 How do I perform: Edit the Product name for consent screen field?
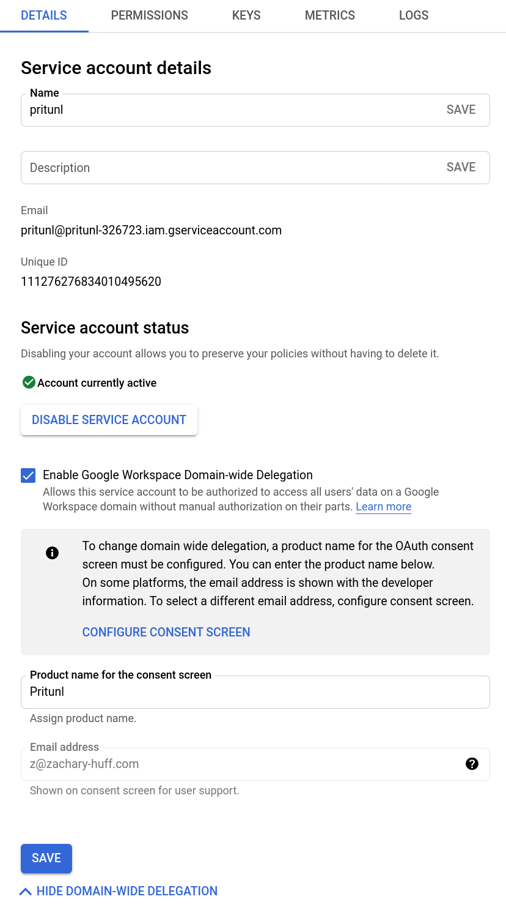(x=255, y=692)
